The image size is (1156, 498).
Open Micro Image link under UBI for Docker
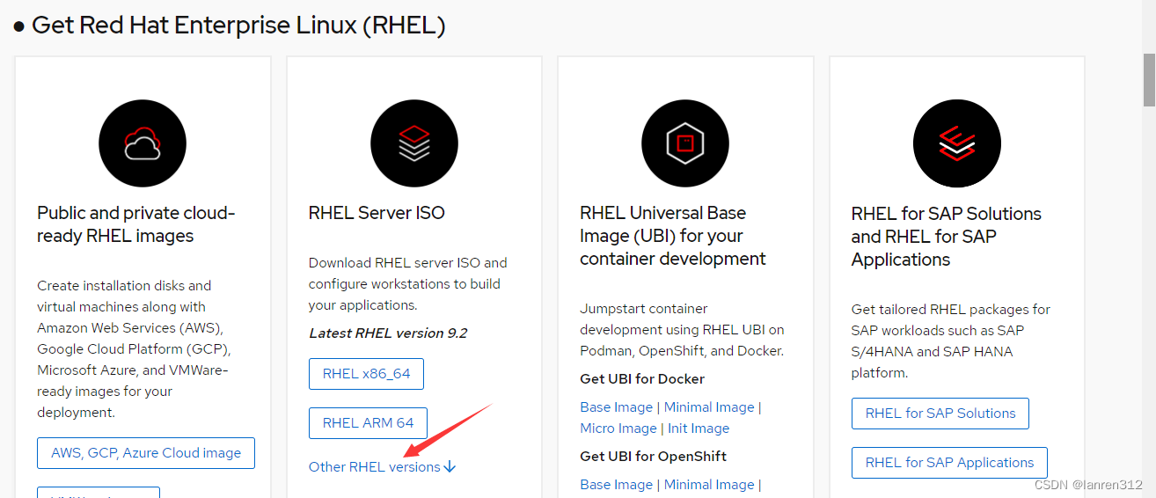618,428
